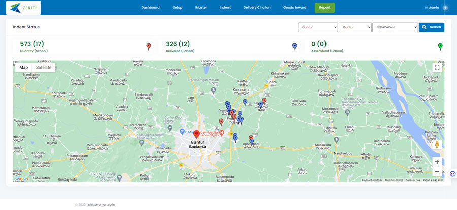Open the Dashboard menu
This screenshot has height=210, width=457.
[x=150, y=8]
